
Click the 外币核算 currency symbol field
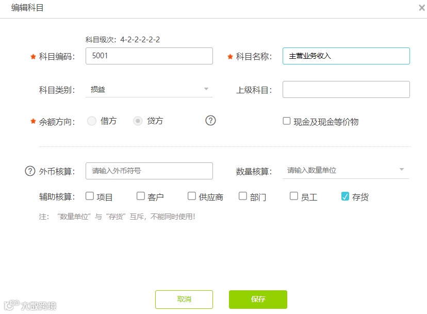149,171
